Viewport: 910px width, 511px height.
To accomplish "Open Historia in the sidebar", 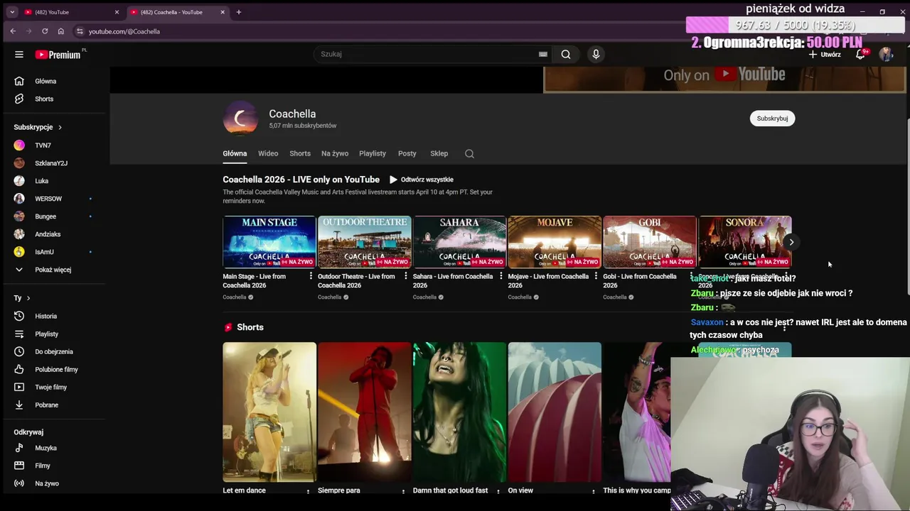I will [x=53, y=316].
